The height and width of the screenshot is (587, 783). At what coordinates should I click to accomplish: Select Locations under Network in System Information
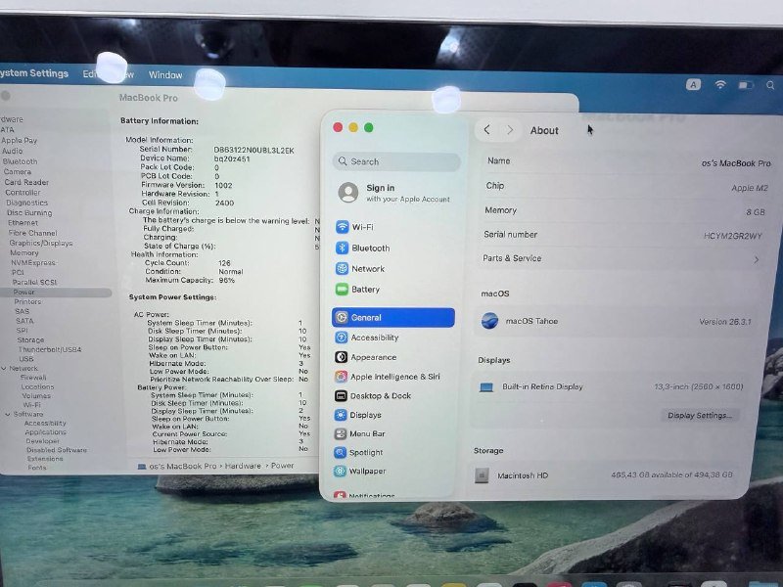37,386
